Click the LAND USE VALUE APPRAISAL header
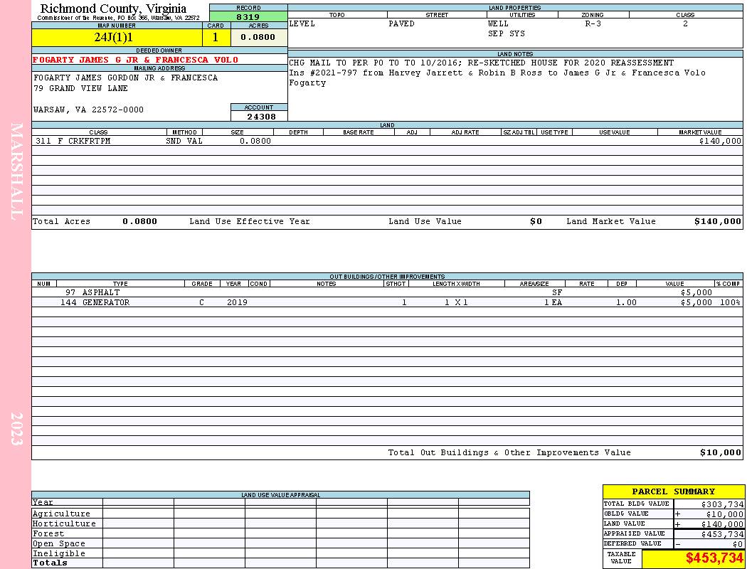This screenshot has width=747, height=569. (x=280, y=495)
